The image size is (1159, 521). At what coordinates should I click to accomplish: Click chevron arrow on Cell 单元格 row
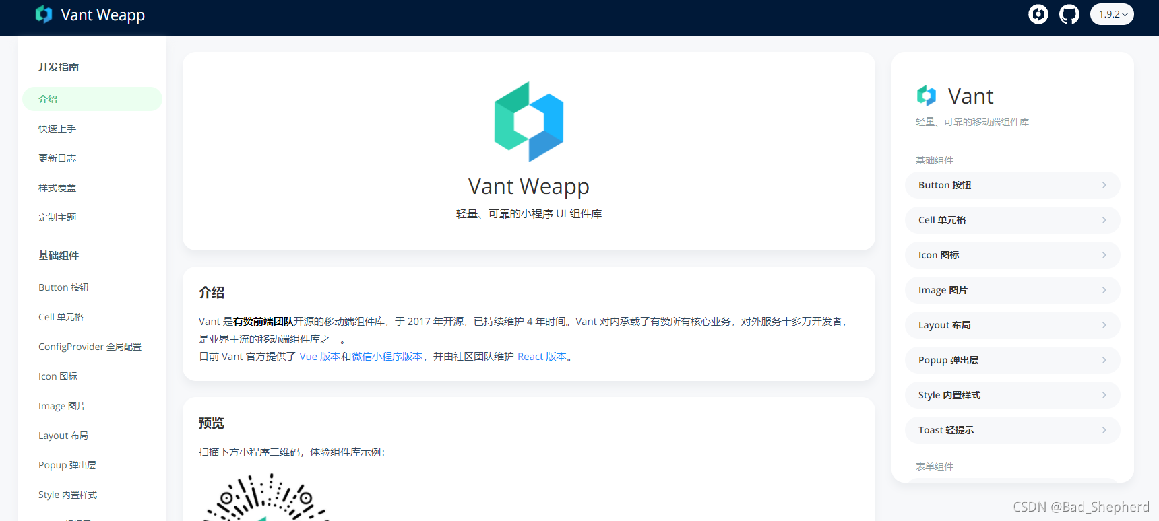click(1104, 220)
